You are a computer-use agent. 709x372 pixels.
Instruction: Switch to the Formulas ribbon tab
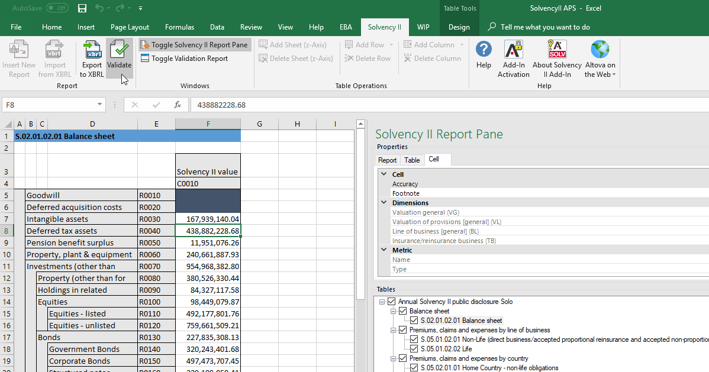179,27
